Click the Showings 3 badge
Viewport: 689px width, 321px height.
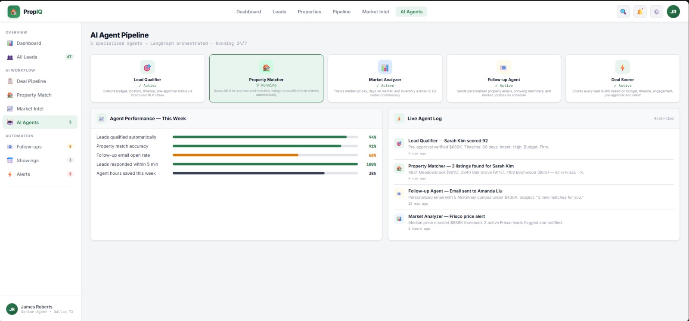point(70,160)
